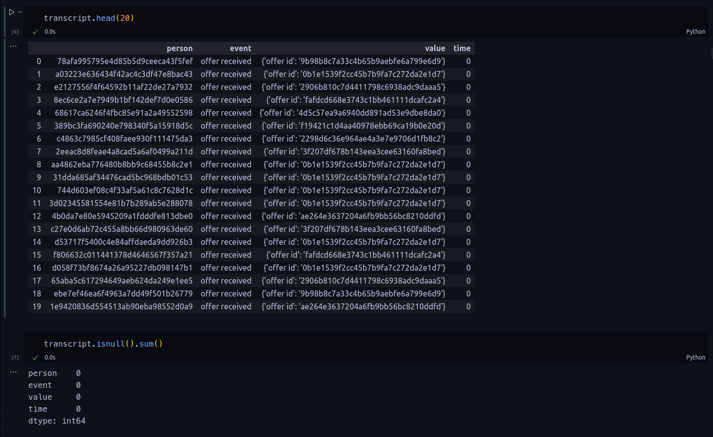Click the execution count [6] label
Viewport: 713px width, 437px height.
click(x=15, y=32)
